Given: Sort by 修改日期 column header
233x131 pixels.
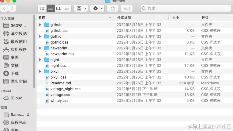Looking at the screenshot, I should (x=141, y=17).
